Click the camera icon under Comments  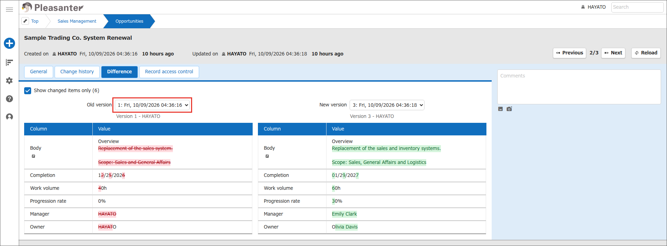click(x=509, y=109)
